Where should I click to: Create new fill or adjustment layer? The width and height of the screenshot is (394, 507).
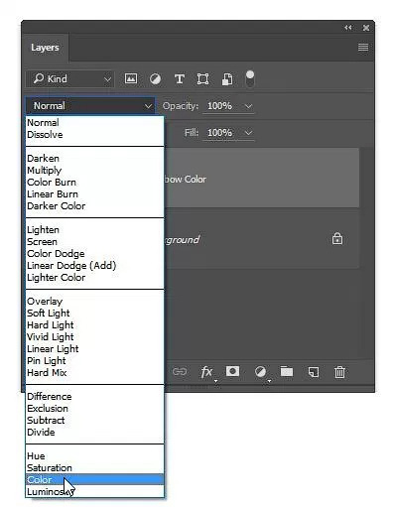click(x=261, y=372)
